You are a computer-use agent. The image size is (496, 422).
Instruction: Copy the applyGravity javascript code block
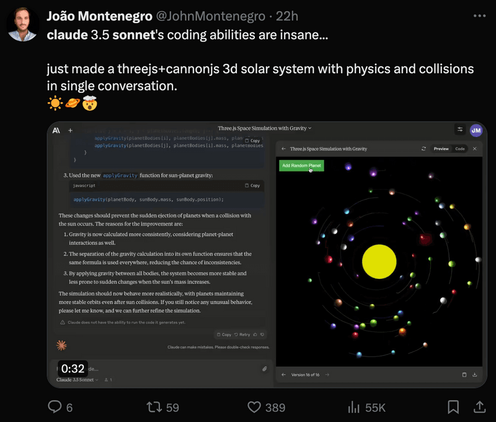[x=252, y=185]
